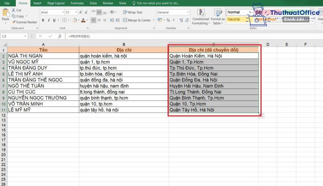Apply Percent Style formatting
The height and width of the screenshot is (186, 323).
tap(168, 20)
